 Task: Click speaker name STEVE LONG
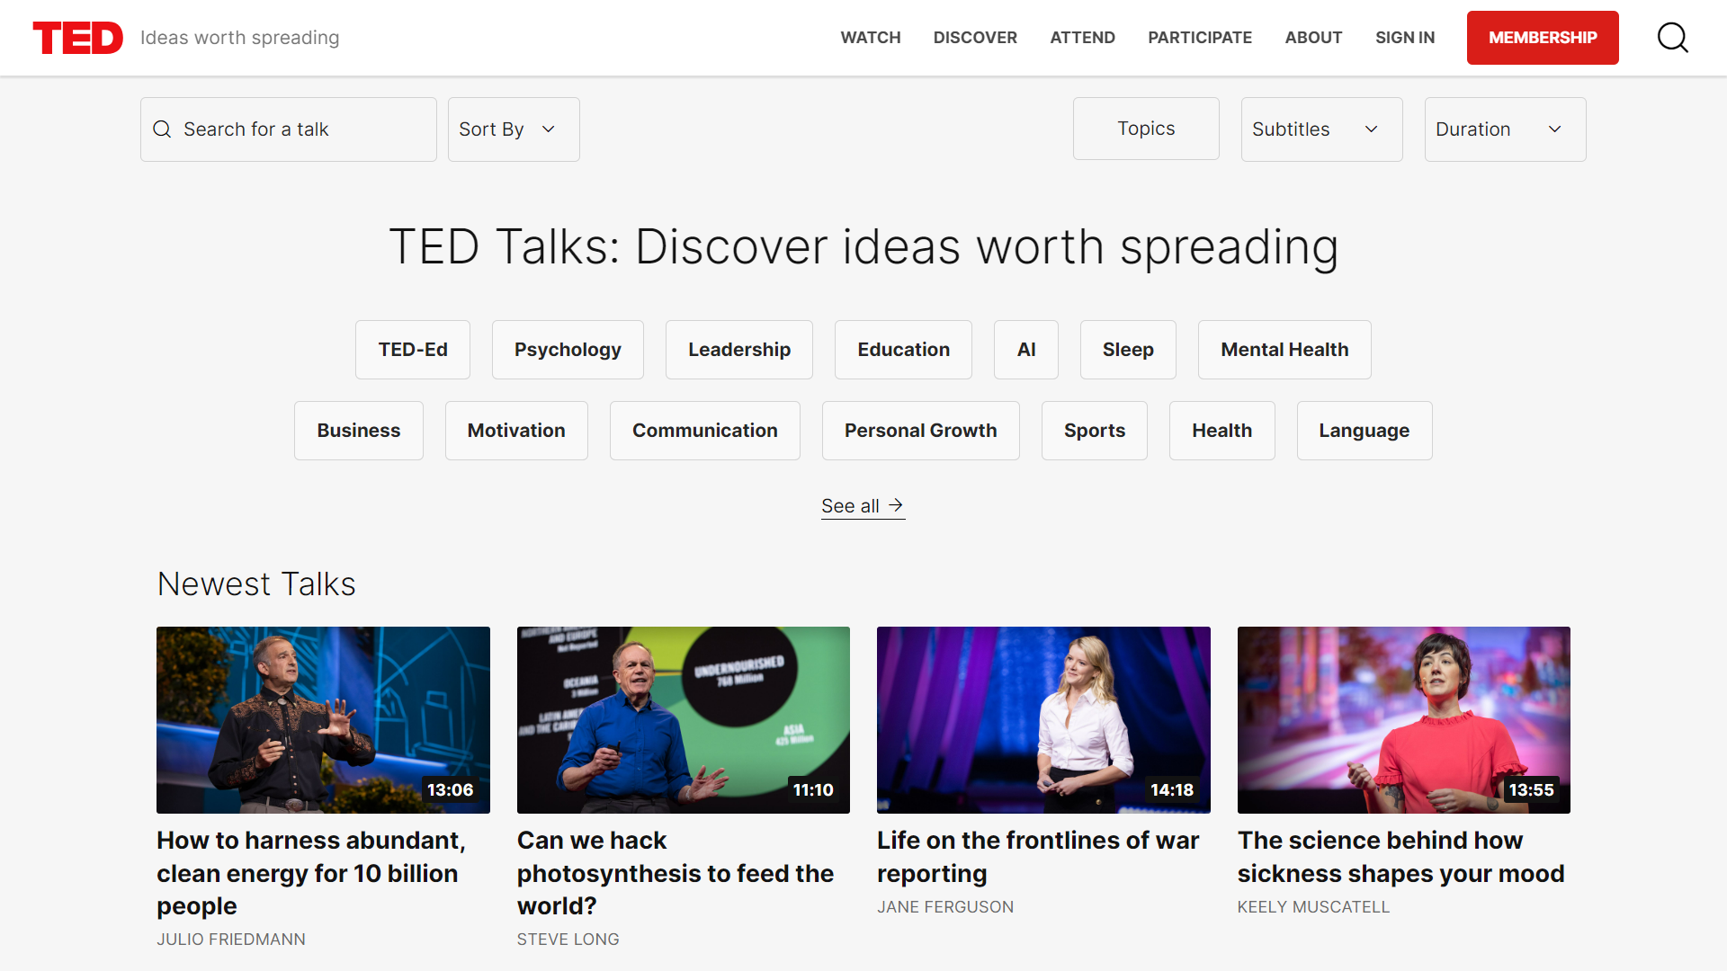click(568, 940)
